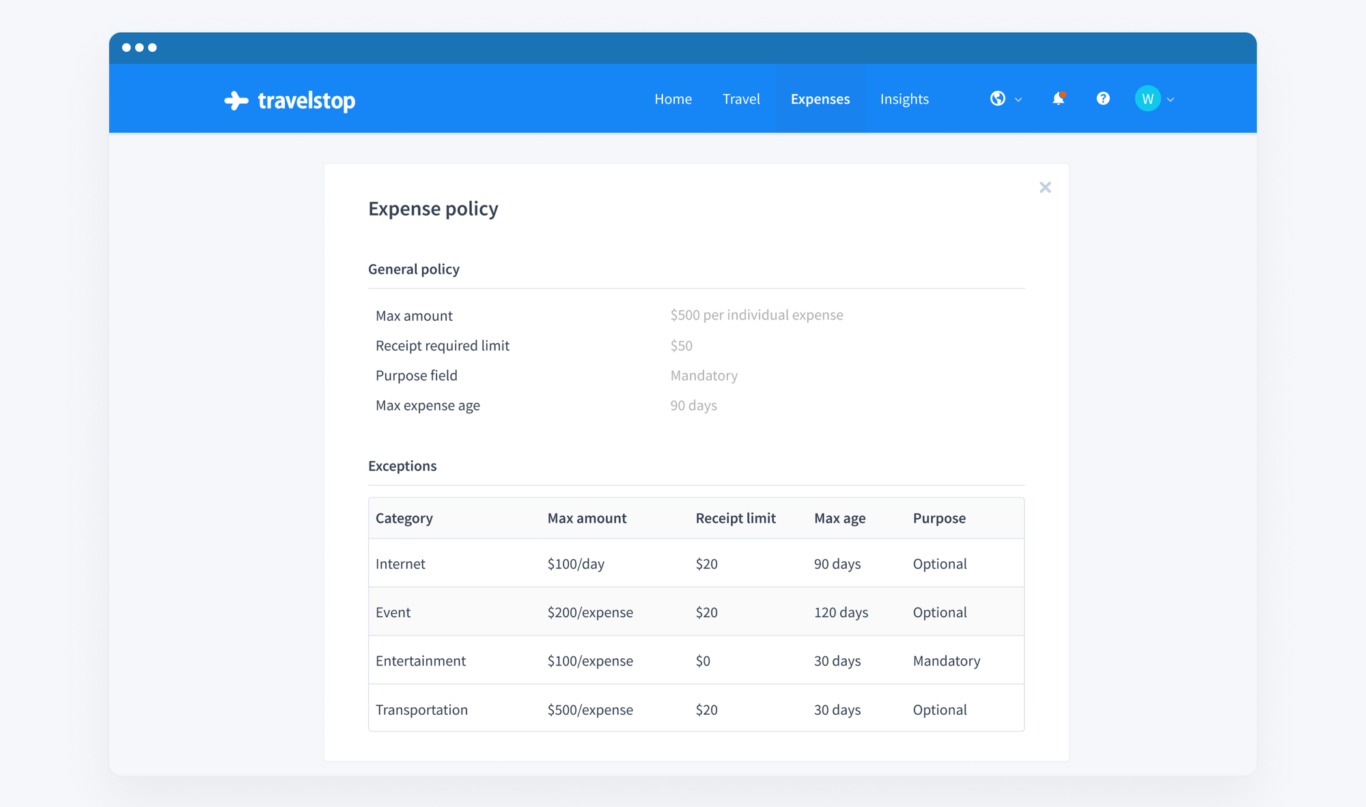Image resolution: width=1366 pixels, height=807 pixels.
Task: Click the Purpose column header
Action: [939, 518]
